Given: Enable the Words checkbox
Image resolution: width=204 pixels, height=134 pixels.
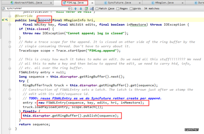Looking at the screenshot, I should [131, 9].
